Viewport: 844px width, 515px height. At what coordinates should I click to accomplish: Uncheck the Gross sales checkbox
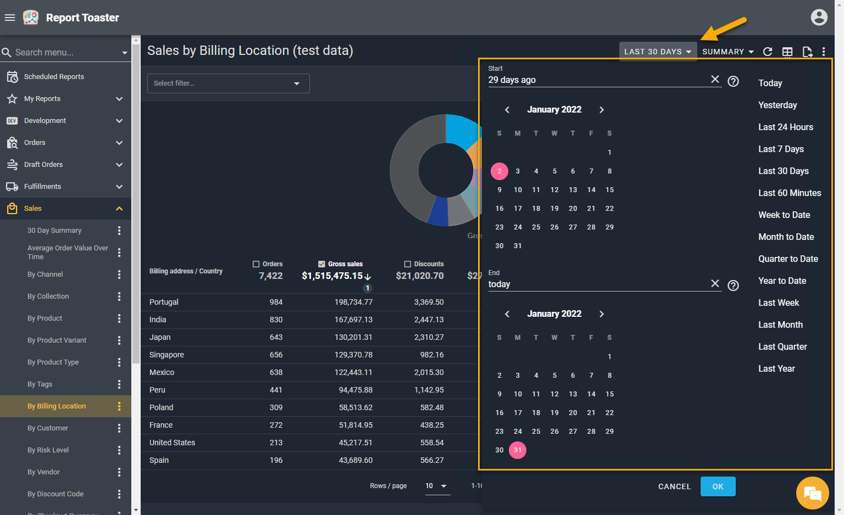[321, 264]
